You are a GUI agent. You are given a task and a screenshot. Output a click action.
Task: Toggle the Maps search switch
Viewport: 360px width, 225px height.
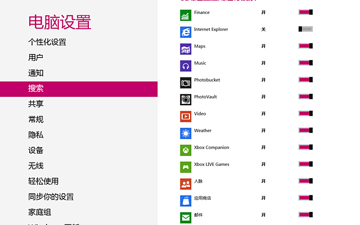coord(305,46)
